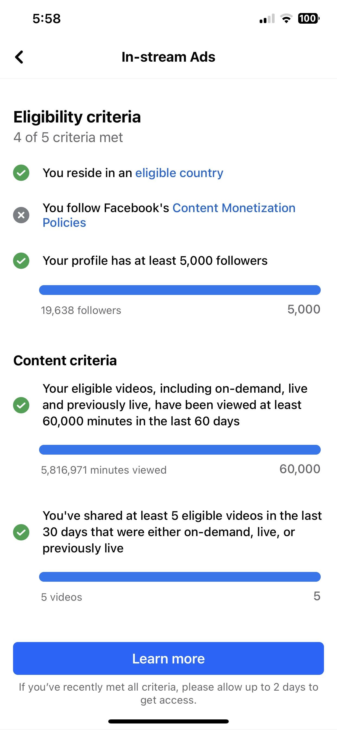Tap the Content criteria heading
The height and width of the screenshot is (730, 337).
65,360
